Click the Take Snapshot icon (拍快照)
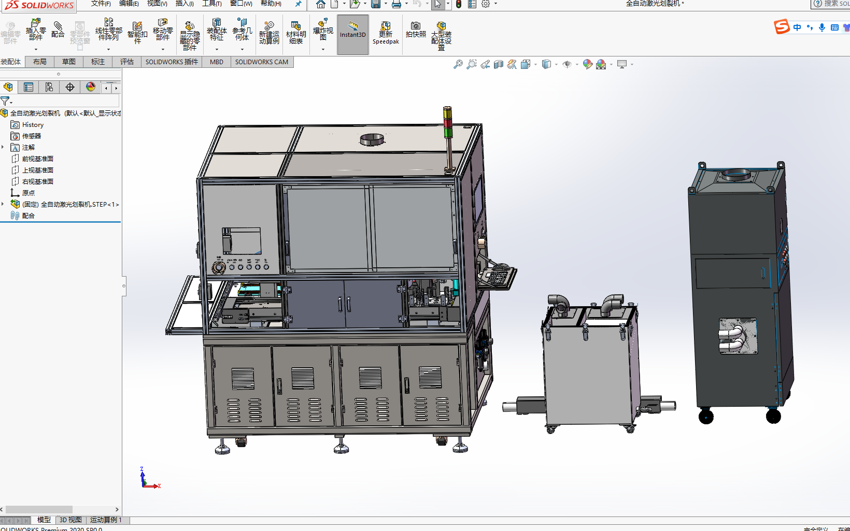 coord(416,30)
